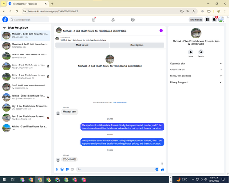Open Chrome three-dot menu
The width and height of the screenshot is (229, 183).
click(225, 11)
